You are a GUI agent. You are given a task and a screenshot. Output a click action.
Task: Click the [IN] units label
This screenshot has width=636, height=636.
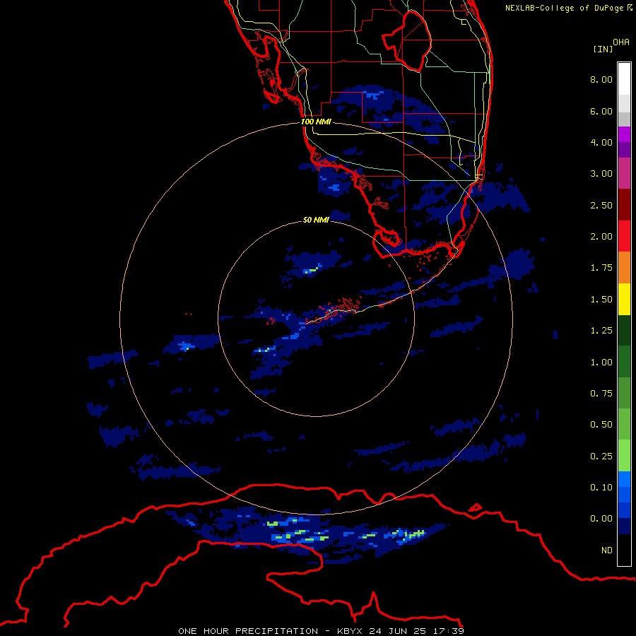tap(603, 49)
